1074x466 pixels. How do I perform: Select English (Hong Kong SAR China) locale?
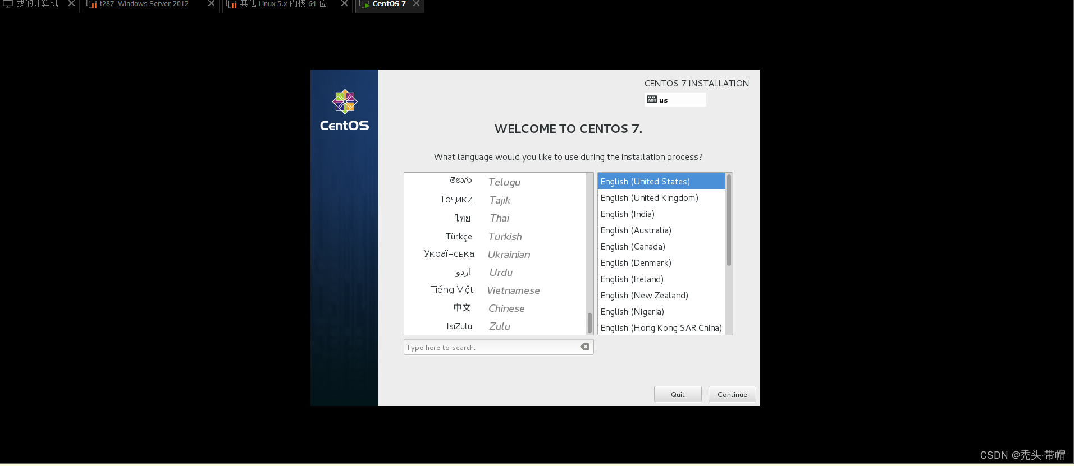[x=661, y=327]
